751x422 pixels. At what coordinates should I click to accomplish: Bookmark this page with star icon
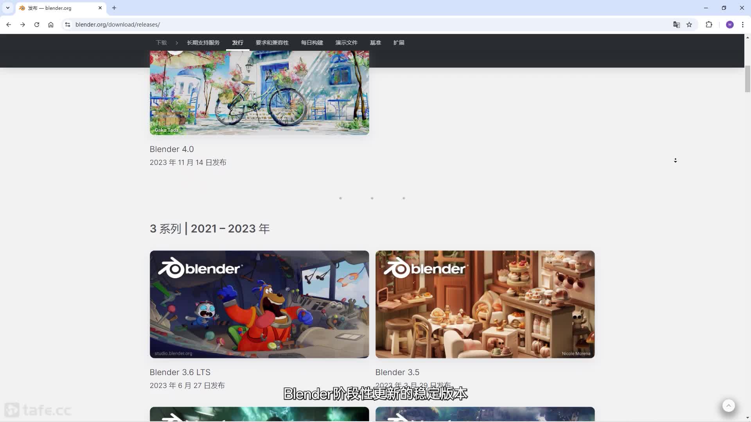click(689, 25)
